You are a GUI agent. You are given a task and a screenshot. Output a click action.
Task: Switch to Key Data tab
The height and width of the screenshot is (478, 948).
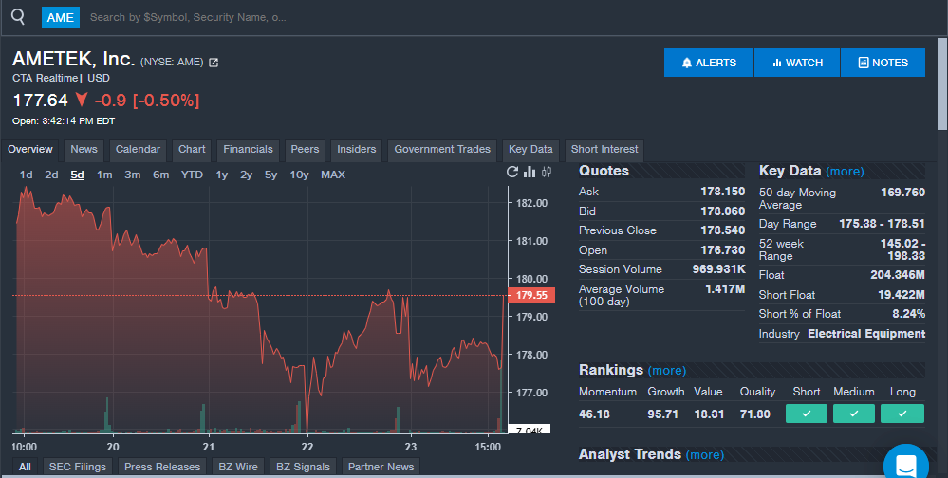pos(530,150)
